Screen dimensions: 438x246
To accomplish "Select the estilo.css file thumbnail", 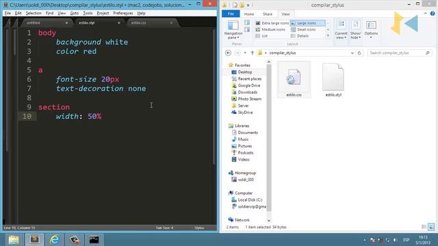I will [x=294, y=79].
